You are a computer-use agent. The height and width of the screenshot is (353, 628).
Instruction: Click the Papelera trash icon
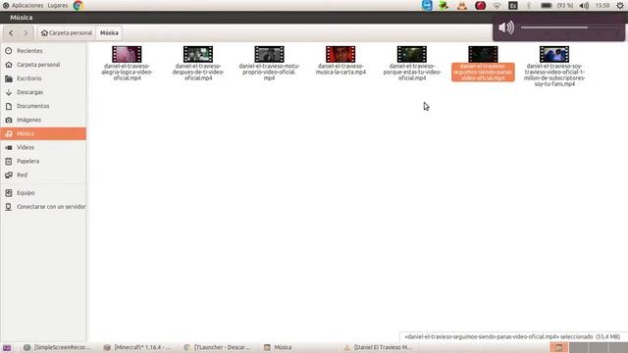(9, 161)
